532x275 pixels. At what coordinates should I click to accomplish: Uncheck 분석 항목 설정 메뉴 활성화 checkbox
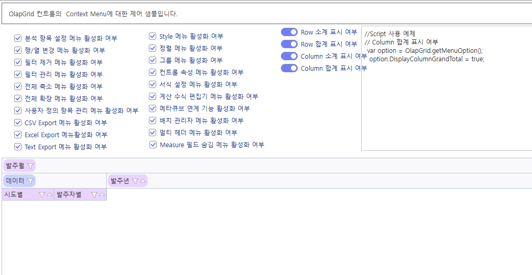[18, 38]
